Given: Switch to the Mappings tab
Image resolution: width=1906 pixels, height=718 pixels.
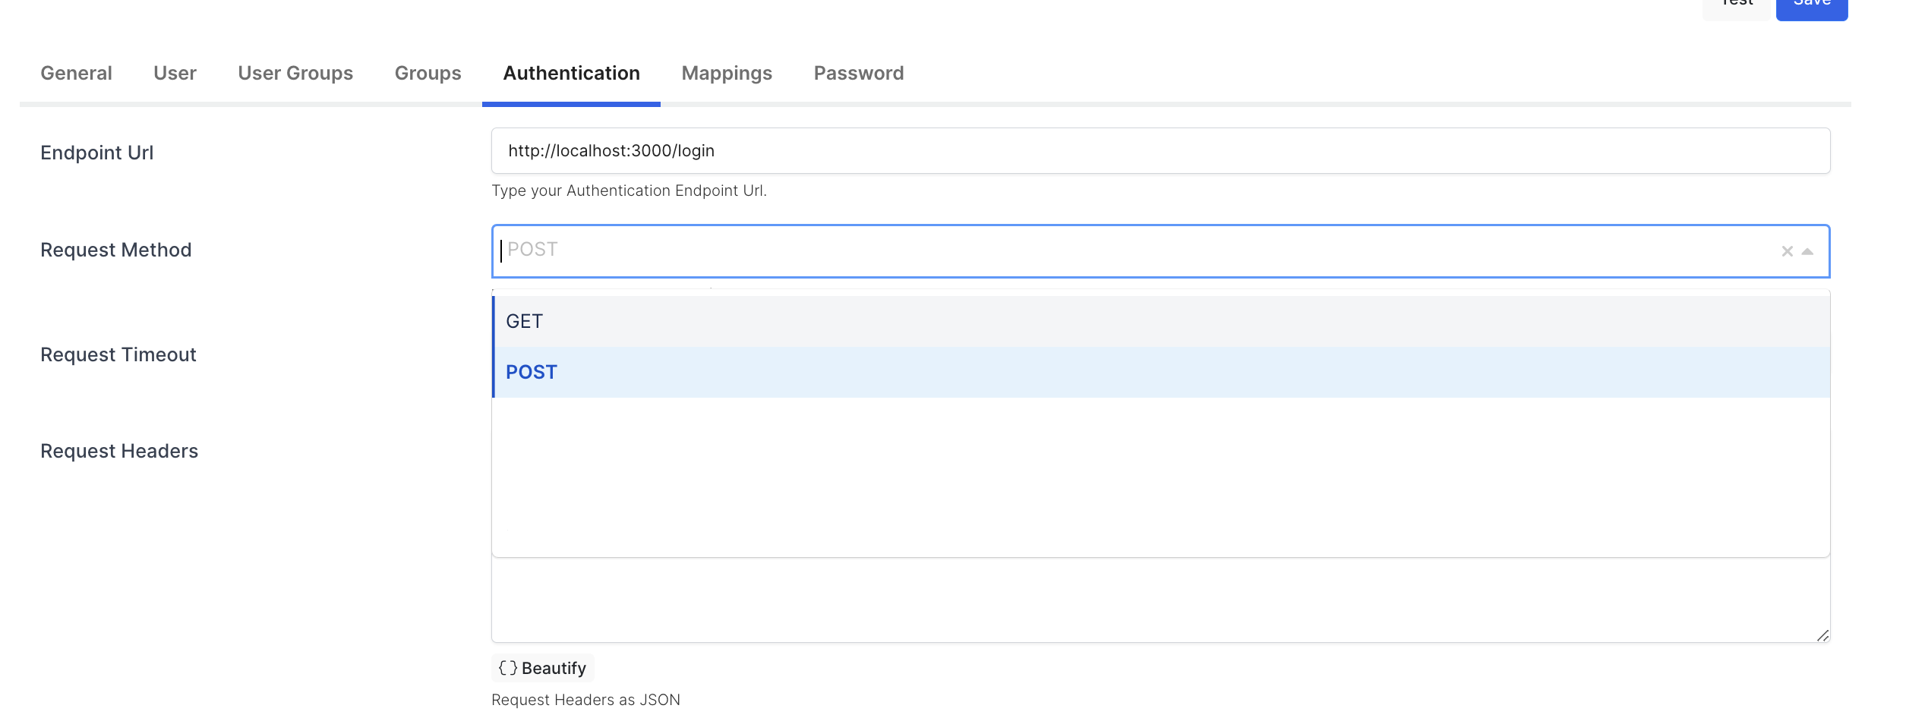Looking at the screenshot, I should pos(727,73).
